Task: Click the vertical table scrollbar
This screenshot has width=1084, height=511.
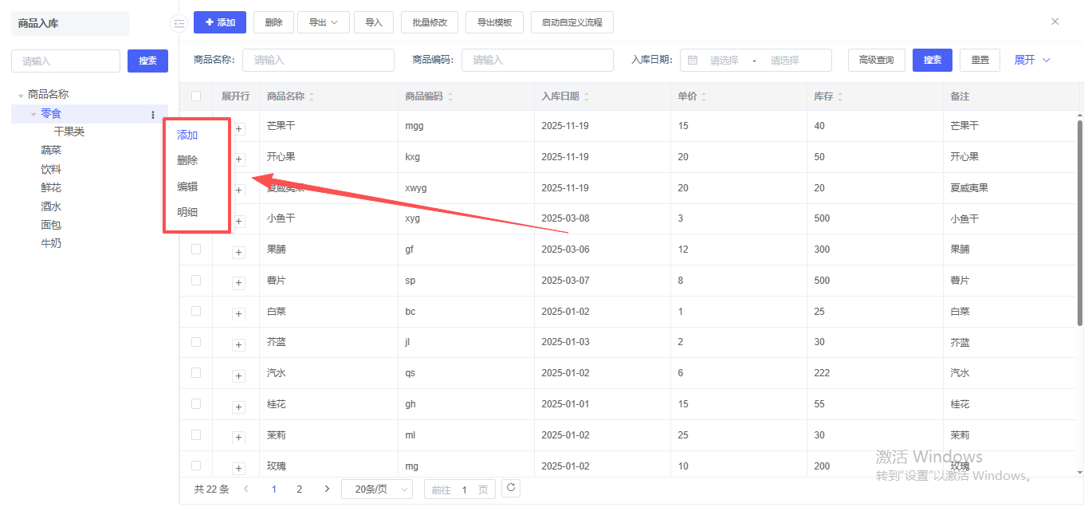Action: [1080, 223]
